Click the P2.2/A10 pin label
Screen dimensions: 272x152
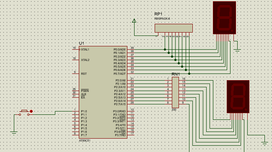coord(120,87)
